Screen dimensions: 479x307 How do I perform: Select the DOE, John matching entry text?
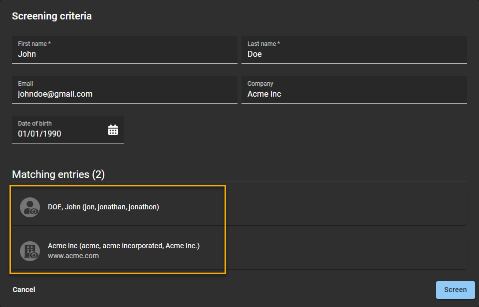(x=103, y=207)
